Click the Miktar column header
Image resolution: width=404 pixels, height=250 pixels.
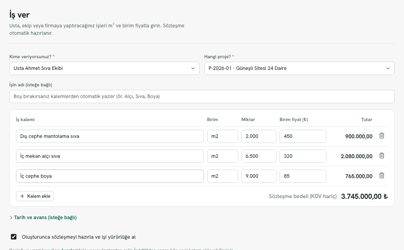pyautogui.click(x=248, y=120)
